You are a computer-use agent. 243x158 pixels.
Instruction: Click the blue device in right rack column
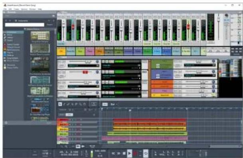(162, 74)
